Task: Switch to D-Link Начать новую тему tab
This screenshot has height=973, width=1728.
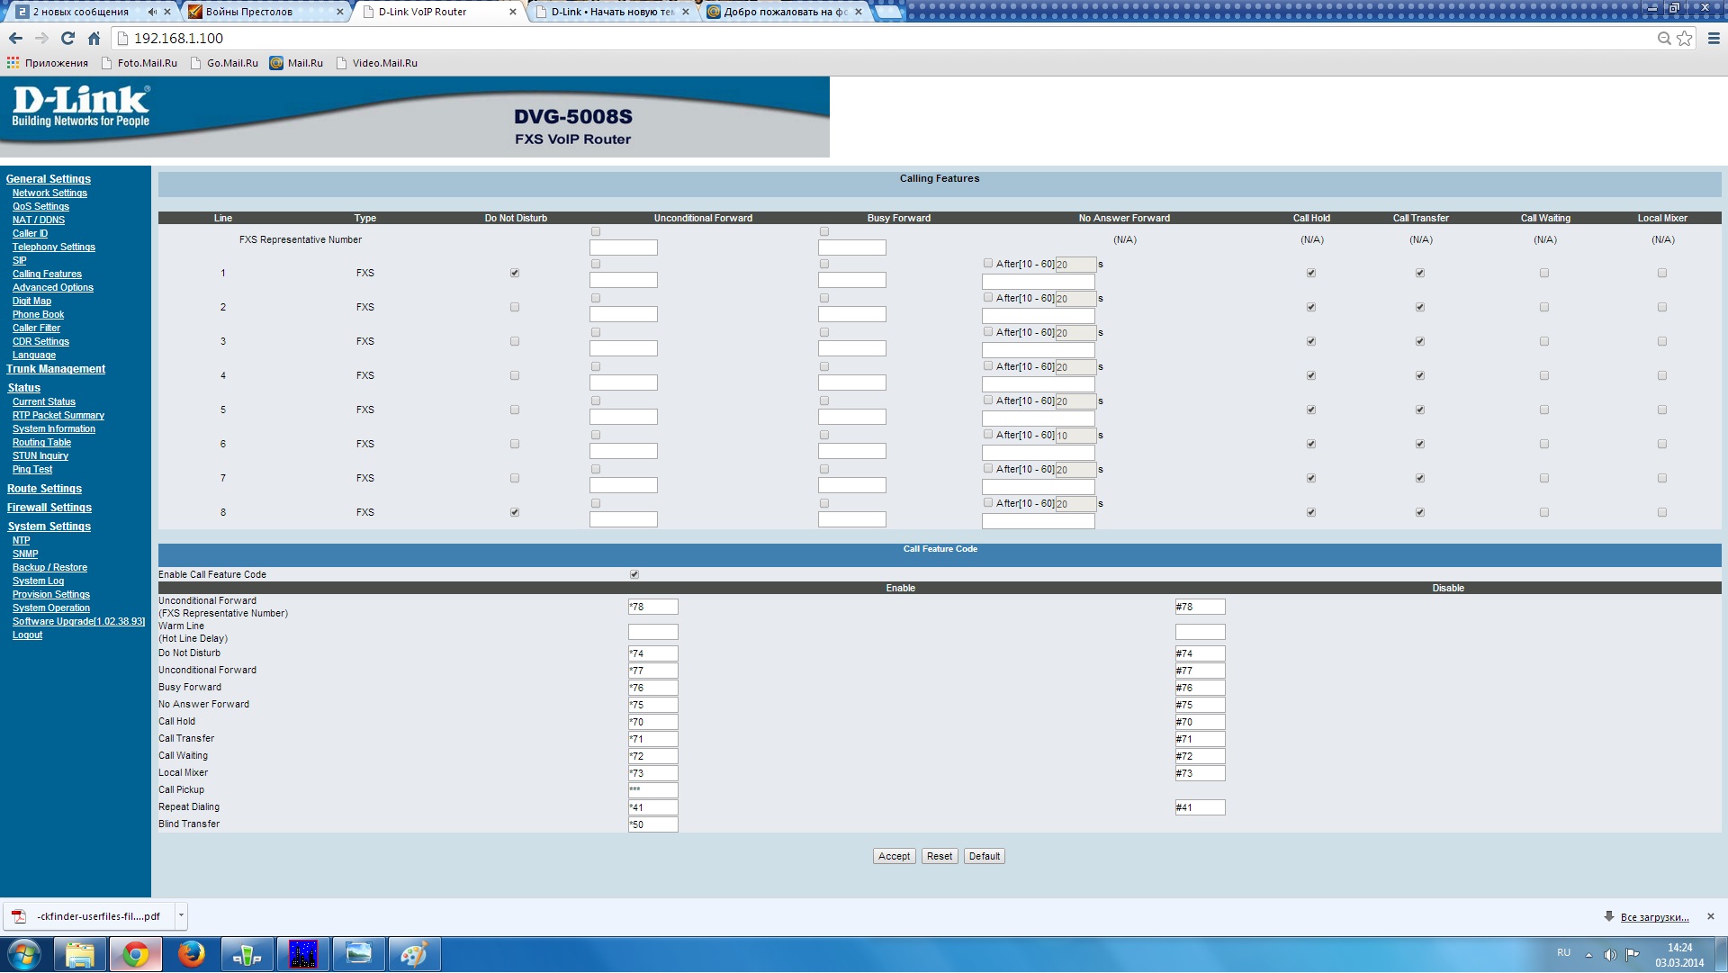Action: 612,12
